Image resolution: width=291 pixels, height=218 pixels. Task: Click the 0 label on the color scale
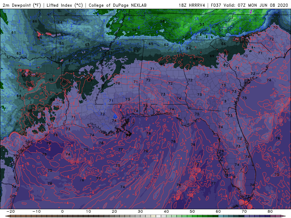click(x=62, y=211)
